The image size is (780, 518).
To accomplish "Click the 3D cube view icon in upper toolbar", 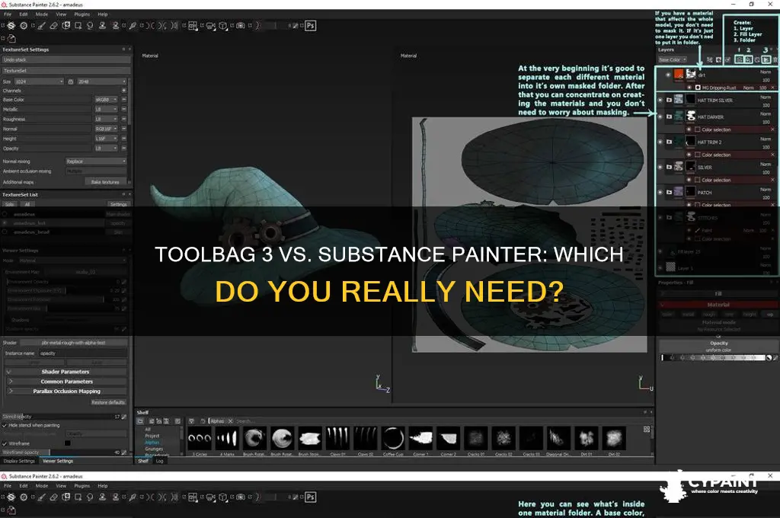I will pos(222,26).
